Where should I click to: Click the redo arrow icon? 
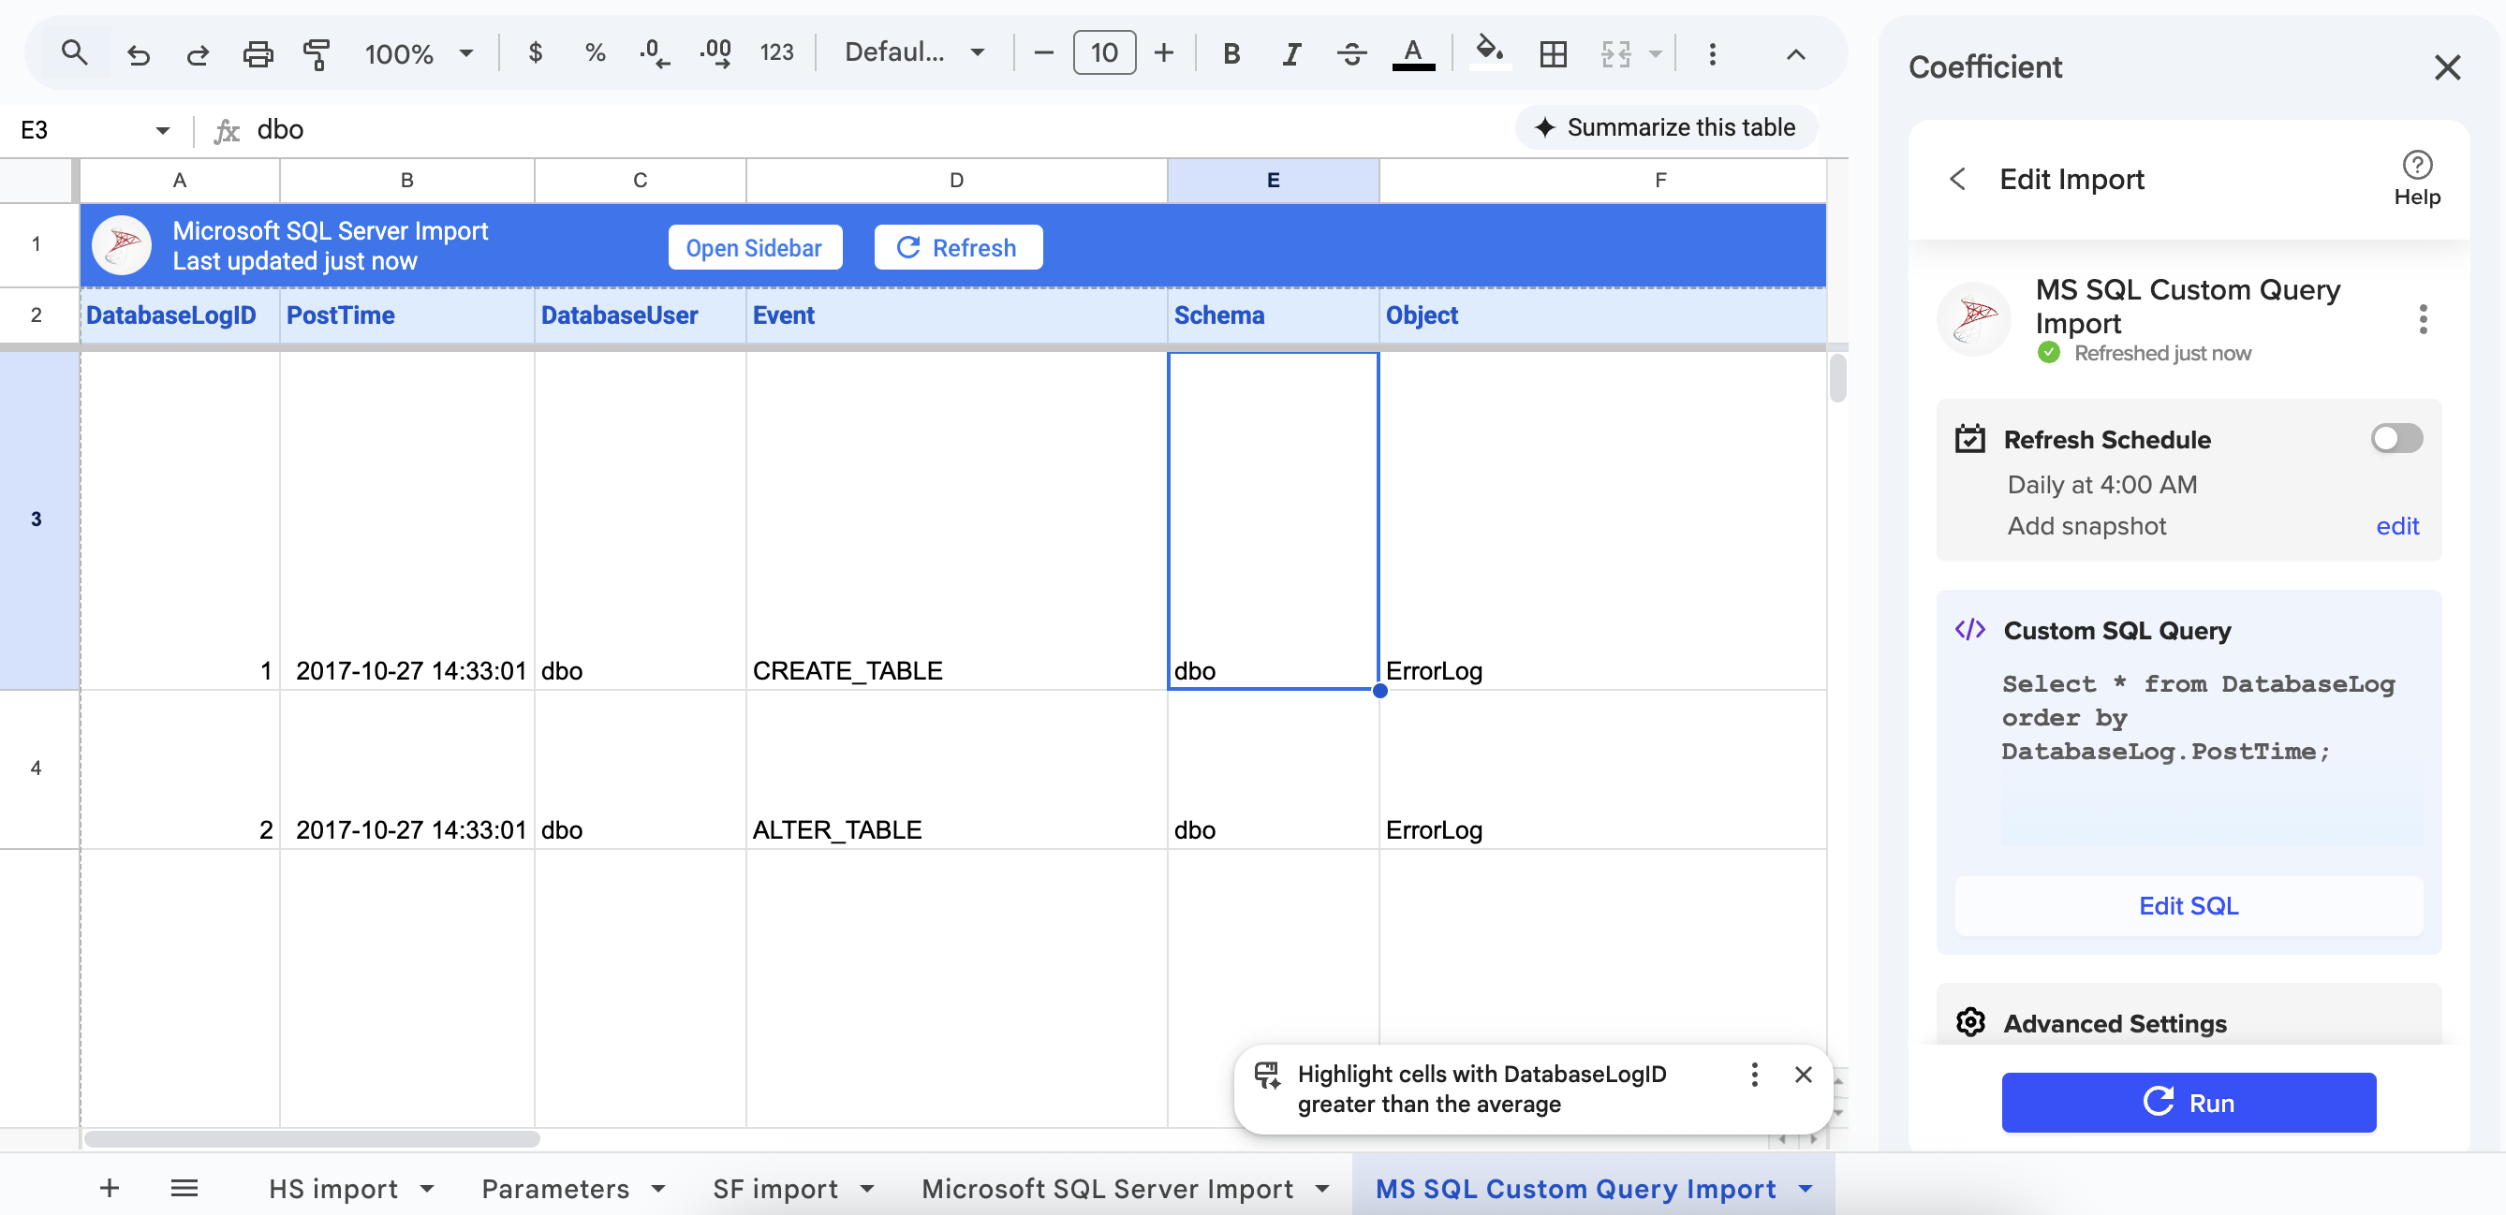(198, 53)
